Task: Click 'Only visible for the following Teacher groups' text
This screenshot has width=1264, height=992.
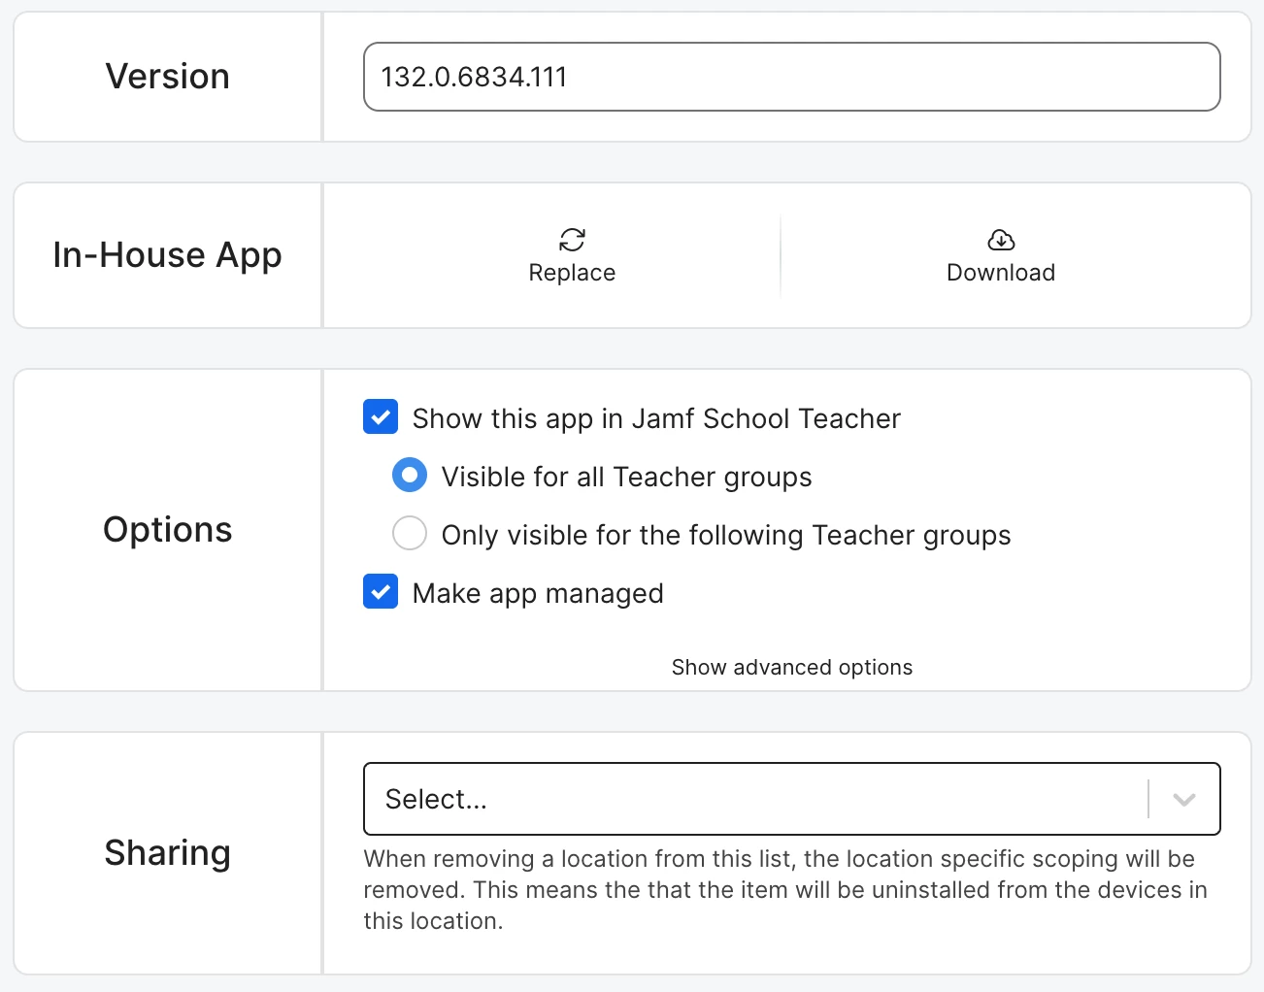Action: tap(726, 535)
